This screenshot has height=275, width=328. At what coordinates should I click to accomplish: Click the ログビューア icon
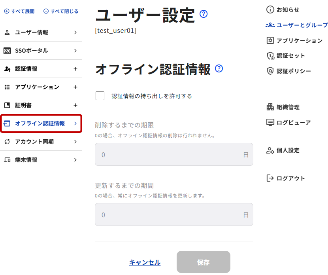tap(270, 122)
